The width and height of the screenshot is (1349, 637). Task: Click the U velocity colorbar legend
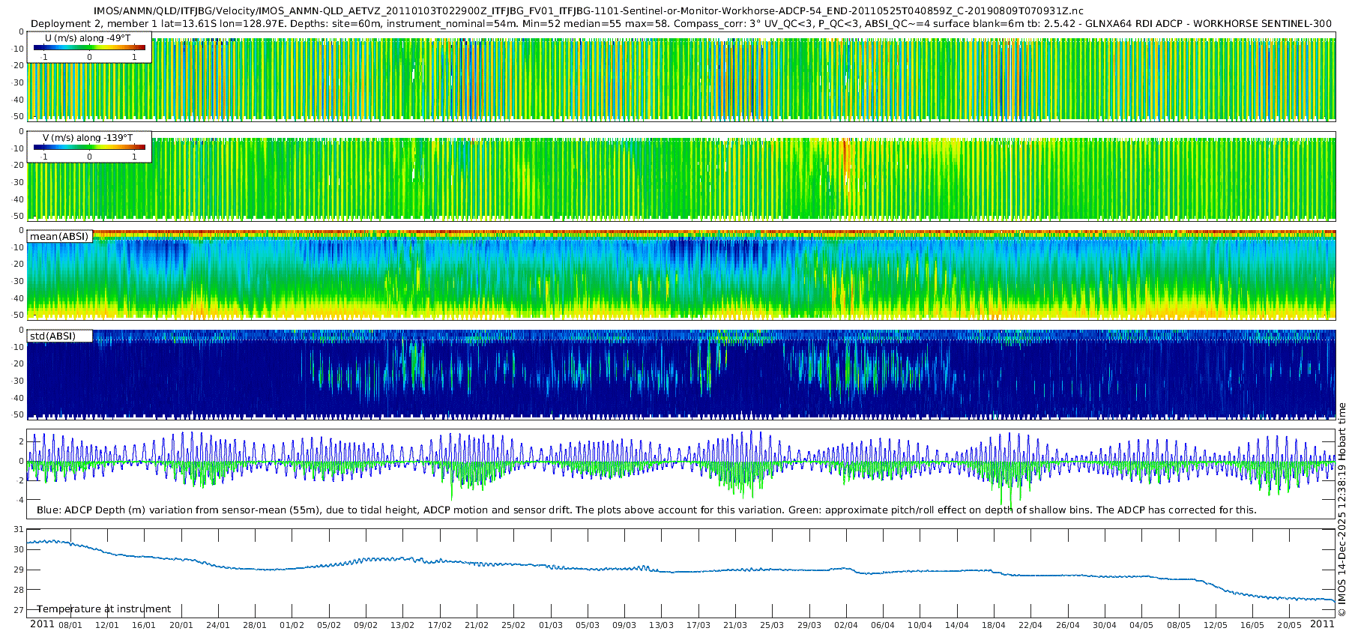pos(89,47)
